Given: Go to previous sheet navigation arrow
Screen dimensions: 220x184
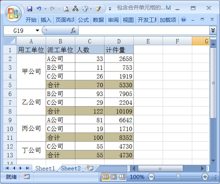Looking at the screenshot, I should [x=14, y=168].
